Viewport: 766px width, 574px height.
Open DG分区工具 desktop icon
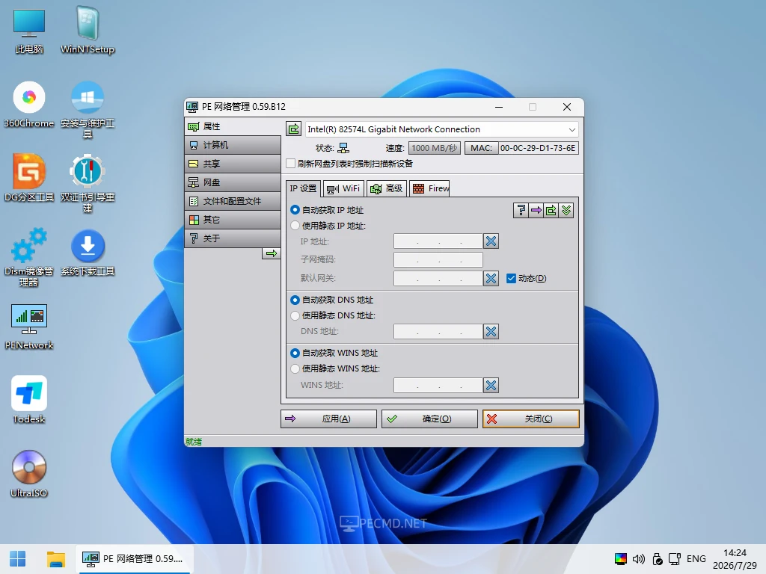click(x=29, y=179)
